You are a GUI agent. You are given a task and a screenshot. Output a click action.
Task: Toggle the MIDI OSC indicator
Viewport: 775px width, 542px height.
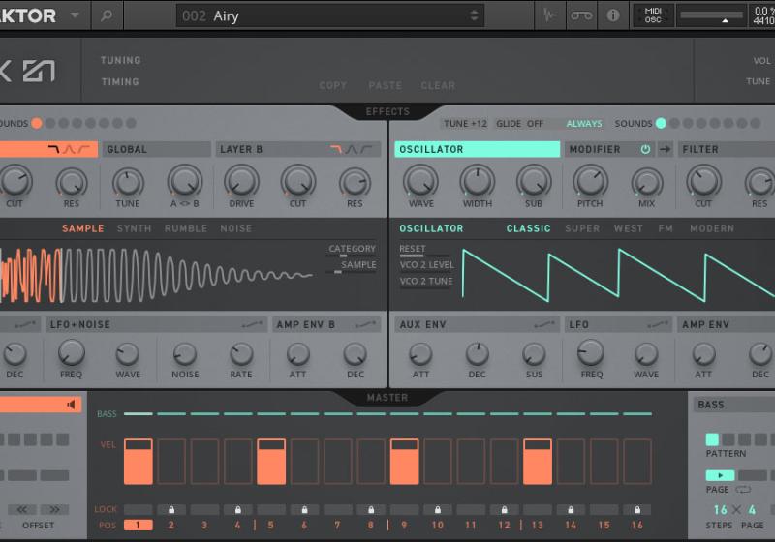[x=653, y=15]
